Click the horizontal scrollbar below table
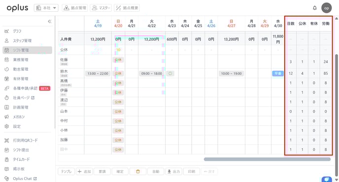 coord(267,159)
